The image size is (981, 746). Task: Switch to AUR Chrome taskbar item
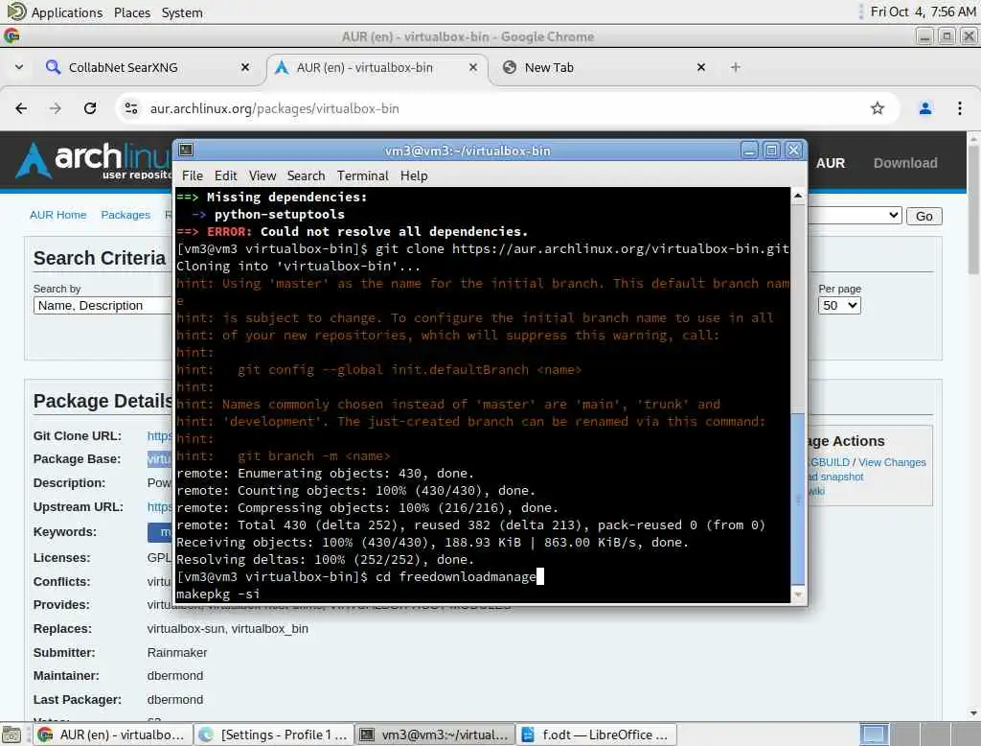point(112,734)
